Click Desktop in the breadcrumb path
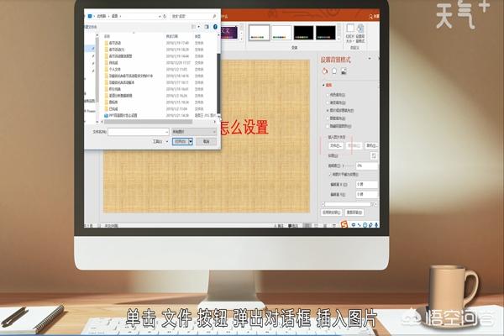 114,16
